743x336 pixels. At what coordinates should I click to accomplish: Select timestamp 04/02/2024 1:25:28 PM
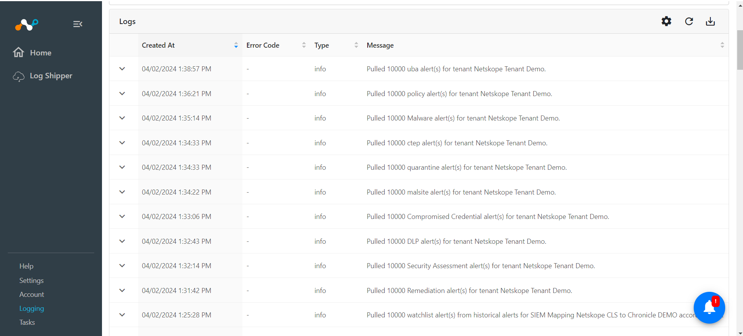tap(176, 315)
